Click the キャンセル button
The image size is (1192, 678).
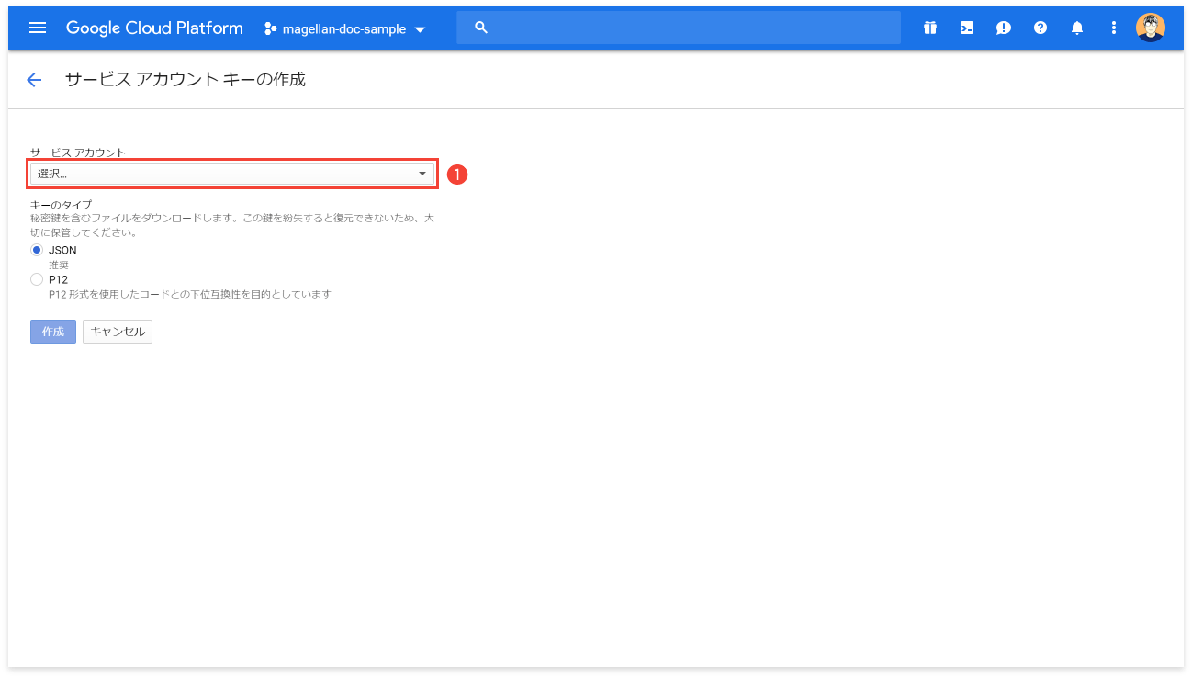tap(118, 332)
